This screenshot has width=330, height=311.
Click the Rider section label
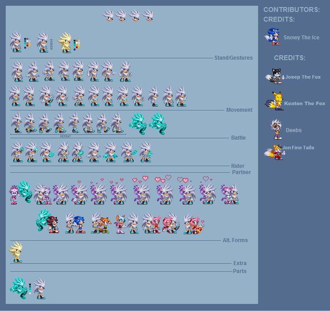[238, 166]
